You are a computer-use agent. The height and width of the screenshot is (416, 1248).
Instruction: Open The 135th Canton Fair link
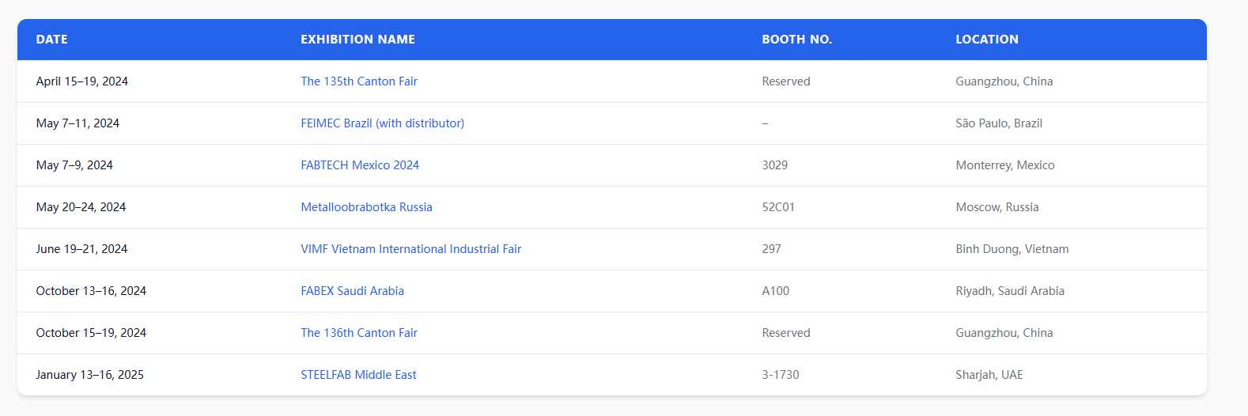pyautogui.click(x=359, y=81)
